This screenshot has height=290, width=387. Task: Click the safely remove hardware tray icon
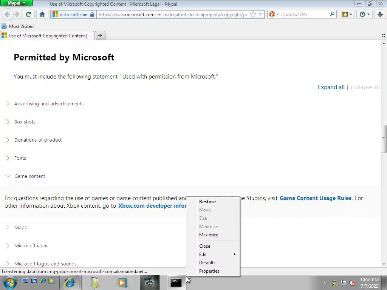(x=334, y=283)
